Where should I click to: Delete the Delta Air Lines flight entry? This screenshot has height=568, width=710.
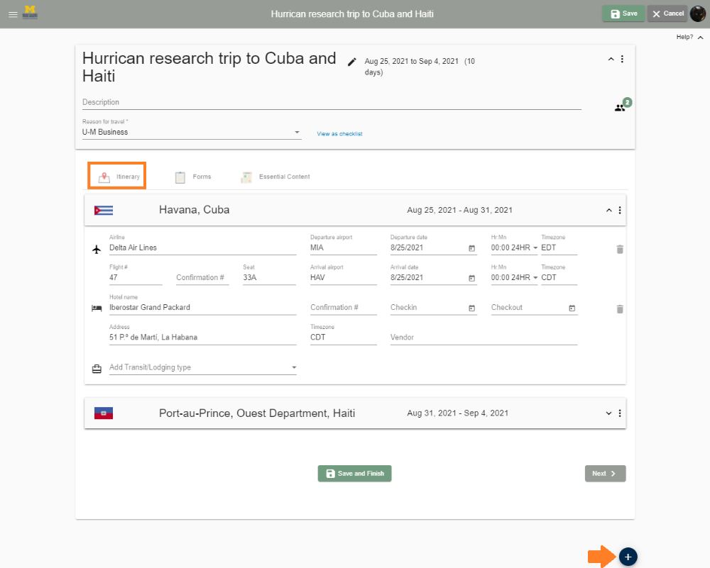(x=620, y=249)
